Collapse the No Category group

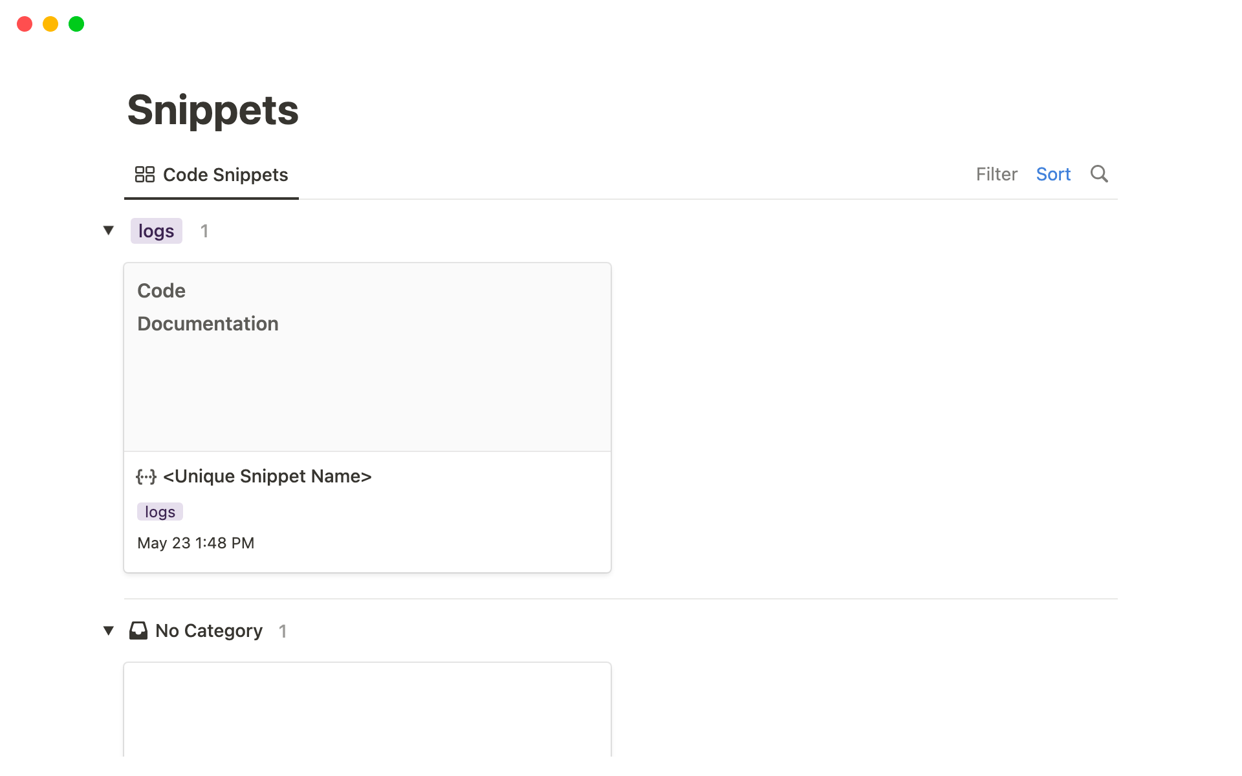pyautogui.click(x=109, y=630)
